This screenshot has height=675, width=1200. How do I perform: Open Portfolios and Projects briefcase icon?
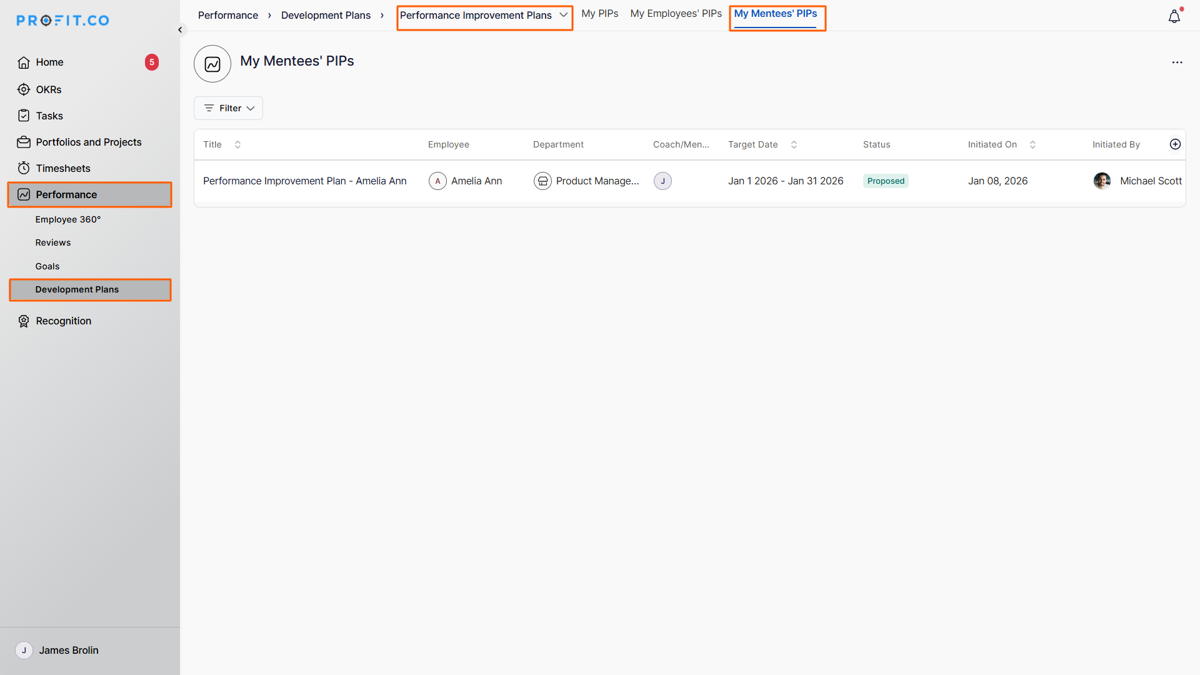point(24,142)
